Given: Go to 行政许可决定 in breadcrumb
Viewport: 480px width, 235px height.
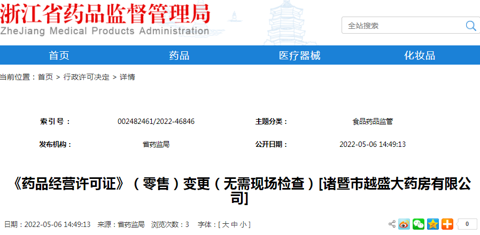Looking at the screenshot, I should 87,77.
